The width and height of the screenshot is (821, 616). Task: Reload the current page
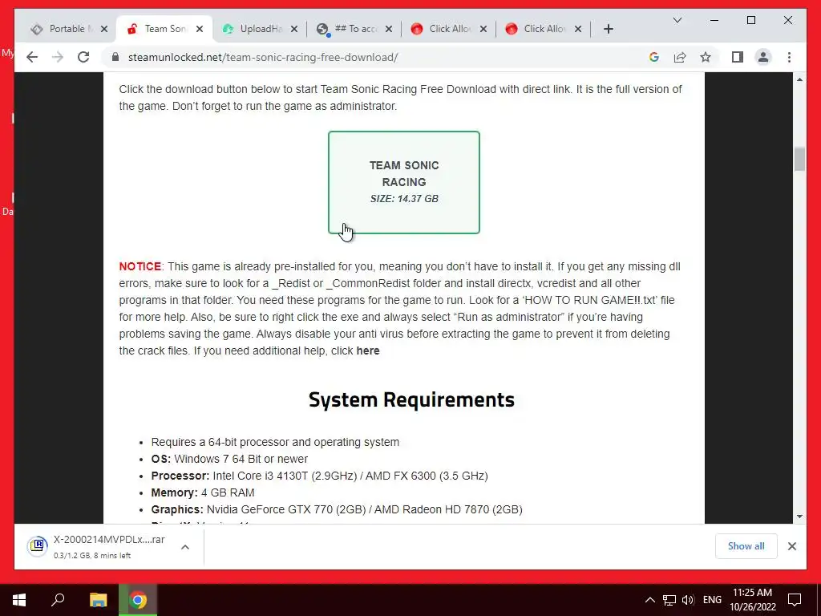pyautogui.click(x=83, y=57)
